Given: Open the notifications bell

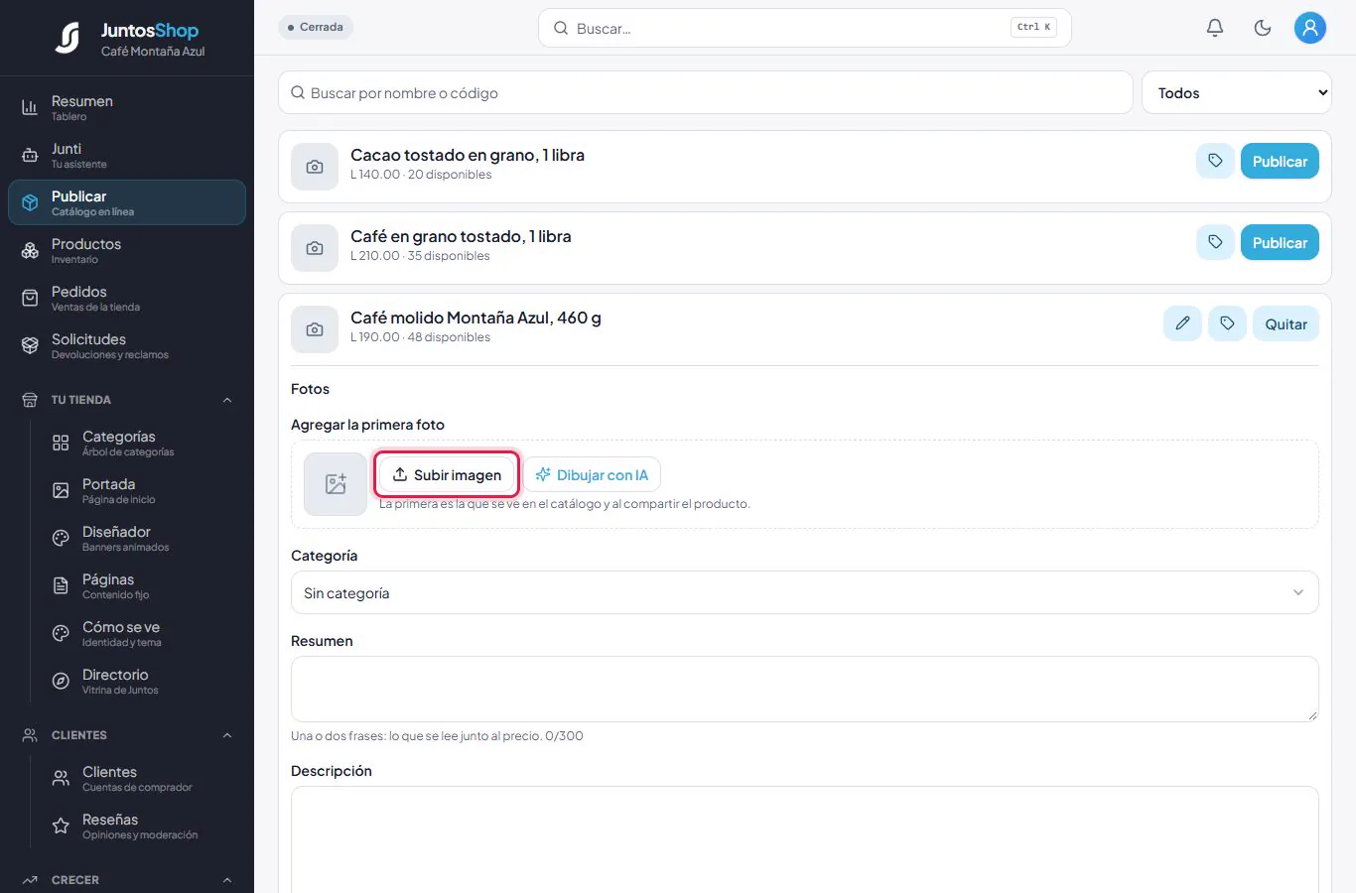Looking at the screenshot, I should tap(1215, 28).
